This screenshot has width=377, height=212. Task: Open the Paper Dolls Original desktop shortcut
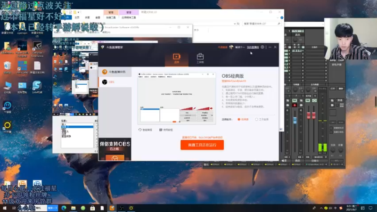coord(22,49)
